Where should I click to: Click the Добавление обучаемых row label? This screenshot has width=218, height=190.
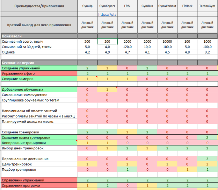point(39,90)
